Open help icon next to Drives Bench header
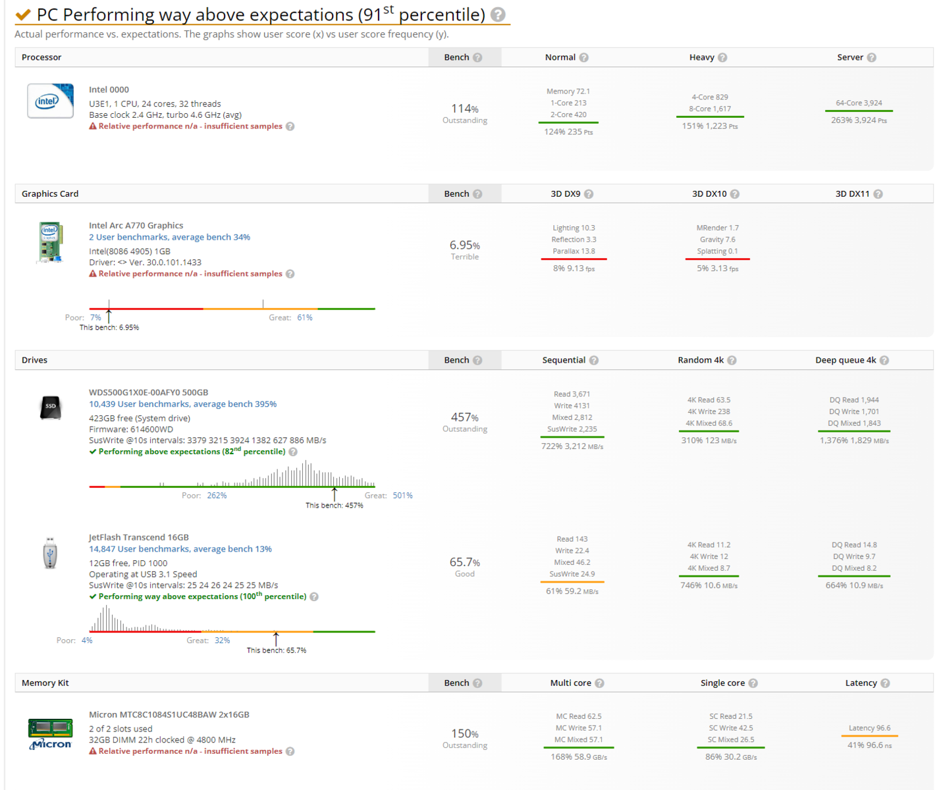This screenshot has width=941, height=790. pos(477,360)
